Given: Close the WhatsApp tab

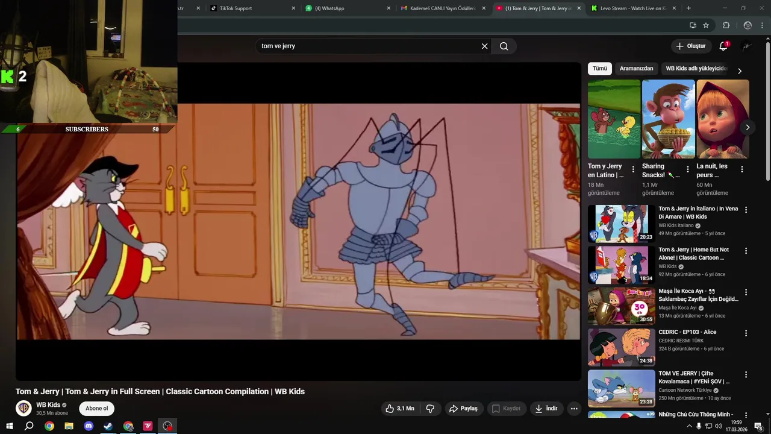Looking at the screenshot, I should 389,8.
